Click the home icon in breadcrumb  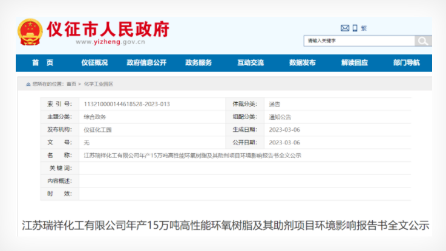click(x=28, y=84)
